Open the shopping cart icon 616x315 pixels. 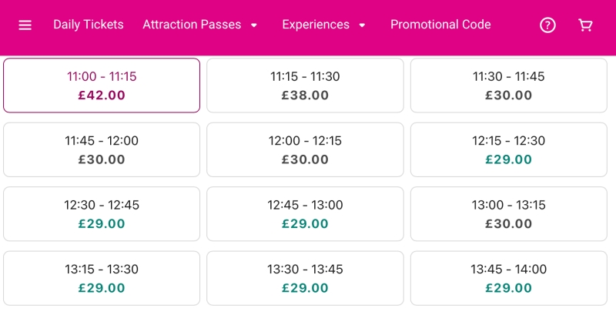click(x=585, y=25)
